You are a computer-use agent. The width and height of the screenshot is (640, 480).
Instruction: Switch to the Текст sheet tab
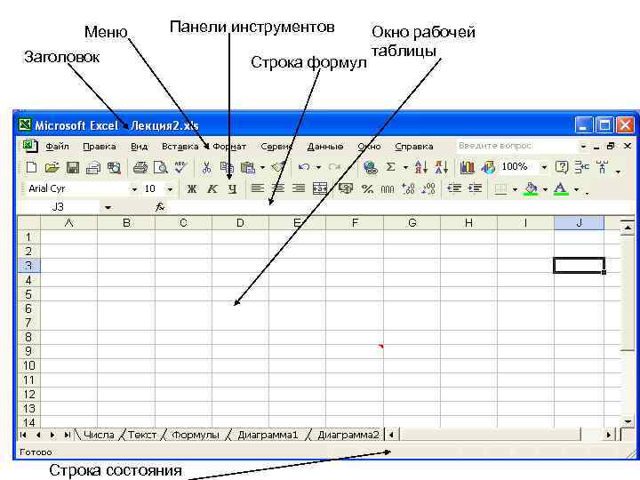click(x=142, y=435)
